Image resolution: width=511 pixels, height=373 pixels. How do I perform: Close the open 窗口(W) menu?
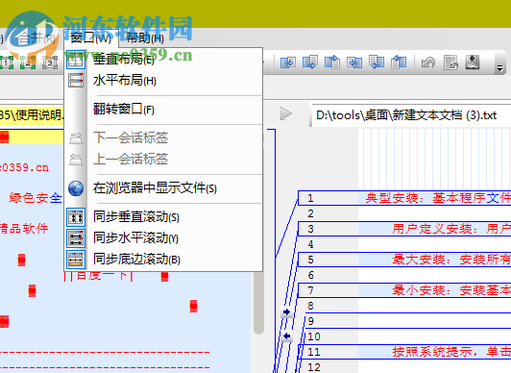90,38
